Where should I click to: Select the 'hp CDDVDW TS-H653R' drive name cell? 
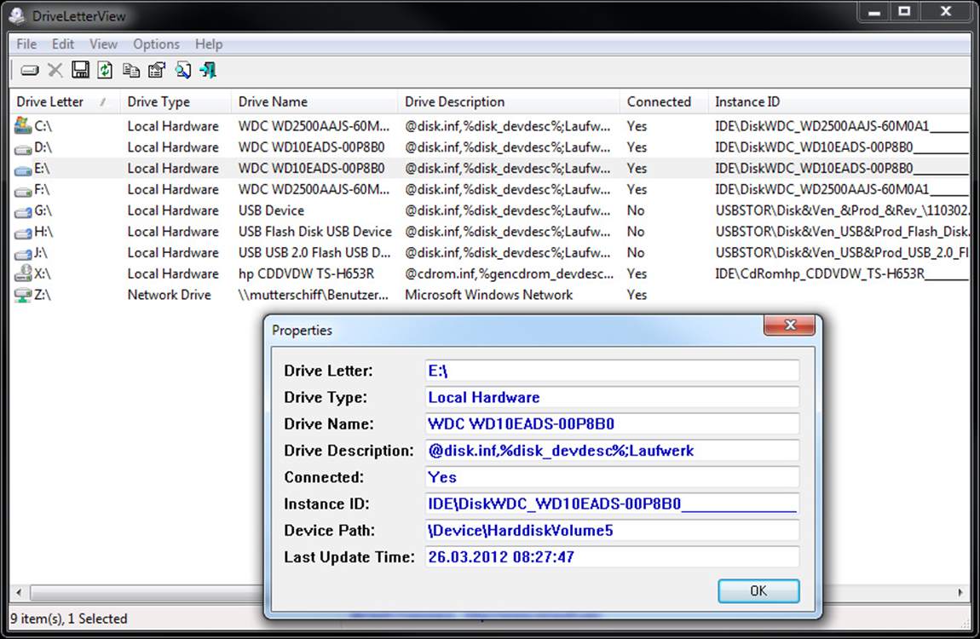point(306,273)
